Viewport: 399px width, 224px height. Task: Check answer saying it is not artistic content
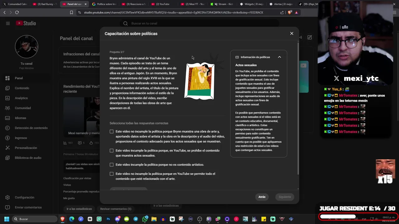tap(112, 165)
